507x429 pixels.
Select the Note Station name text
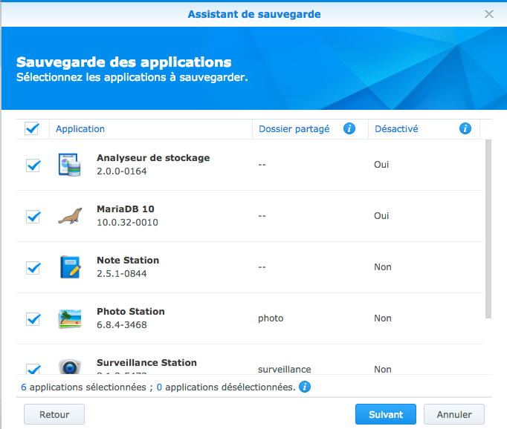click(x=128, y=261)
